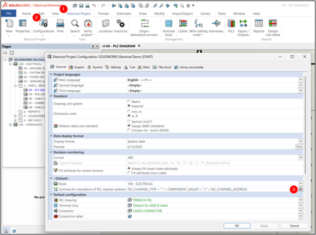Run Design rule check icon
The image size is (316, 235).
[x=273, y=23]
